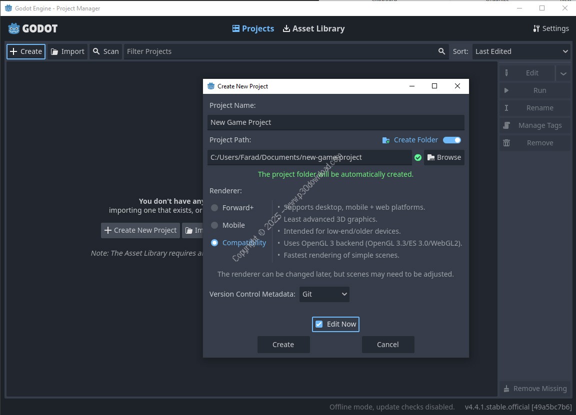Click 'The project folder will be automatically created.' message

[x=336, y=174]
